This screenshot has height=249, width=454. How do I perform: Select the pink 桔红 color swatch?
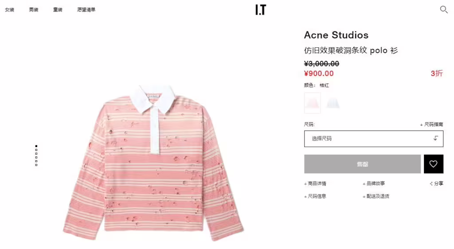pyautogui.click(x=313, y=103)
